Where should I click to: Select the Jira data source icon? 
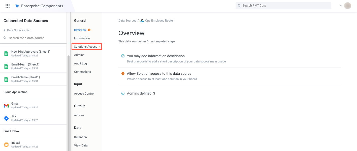click(6, 118)
